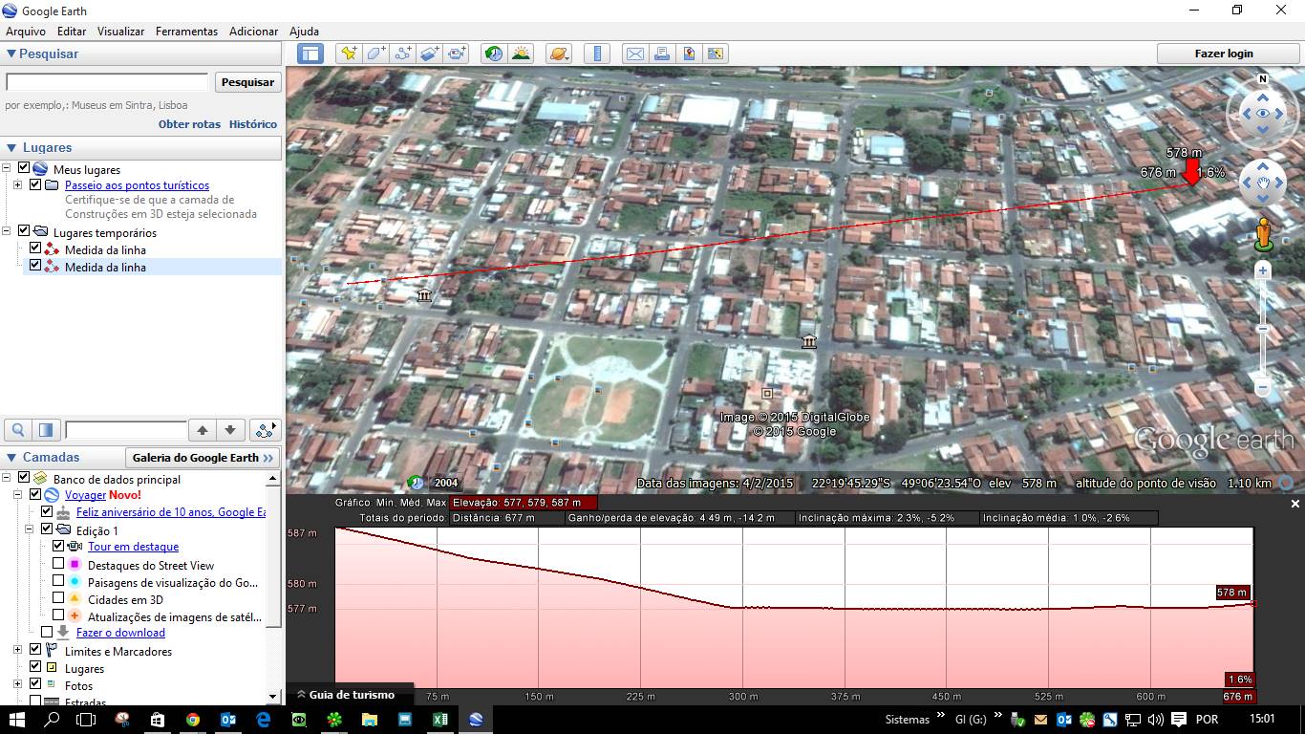Click the Fazer login button
The height and width of the screenshot is (734, 1305).
(x=1223, y=54)
